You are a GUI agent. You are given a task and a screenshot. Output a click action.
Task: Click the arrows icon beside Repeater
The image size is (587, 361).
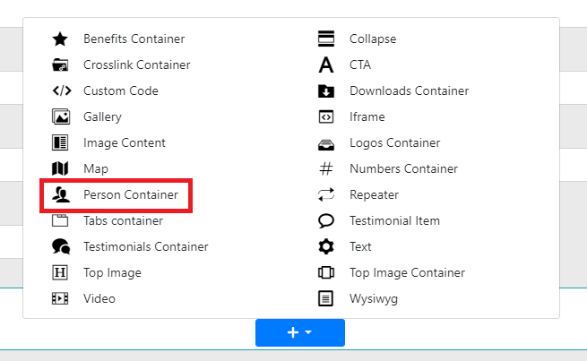click(326, 195)
